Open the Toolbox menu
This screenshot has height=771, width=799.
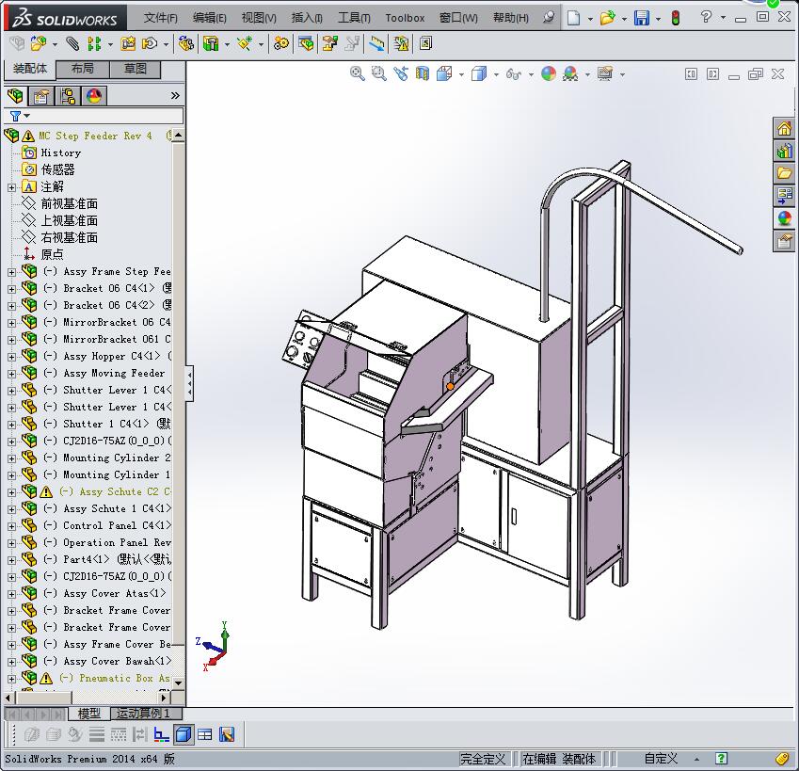405,18
